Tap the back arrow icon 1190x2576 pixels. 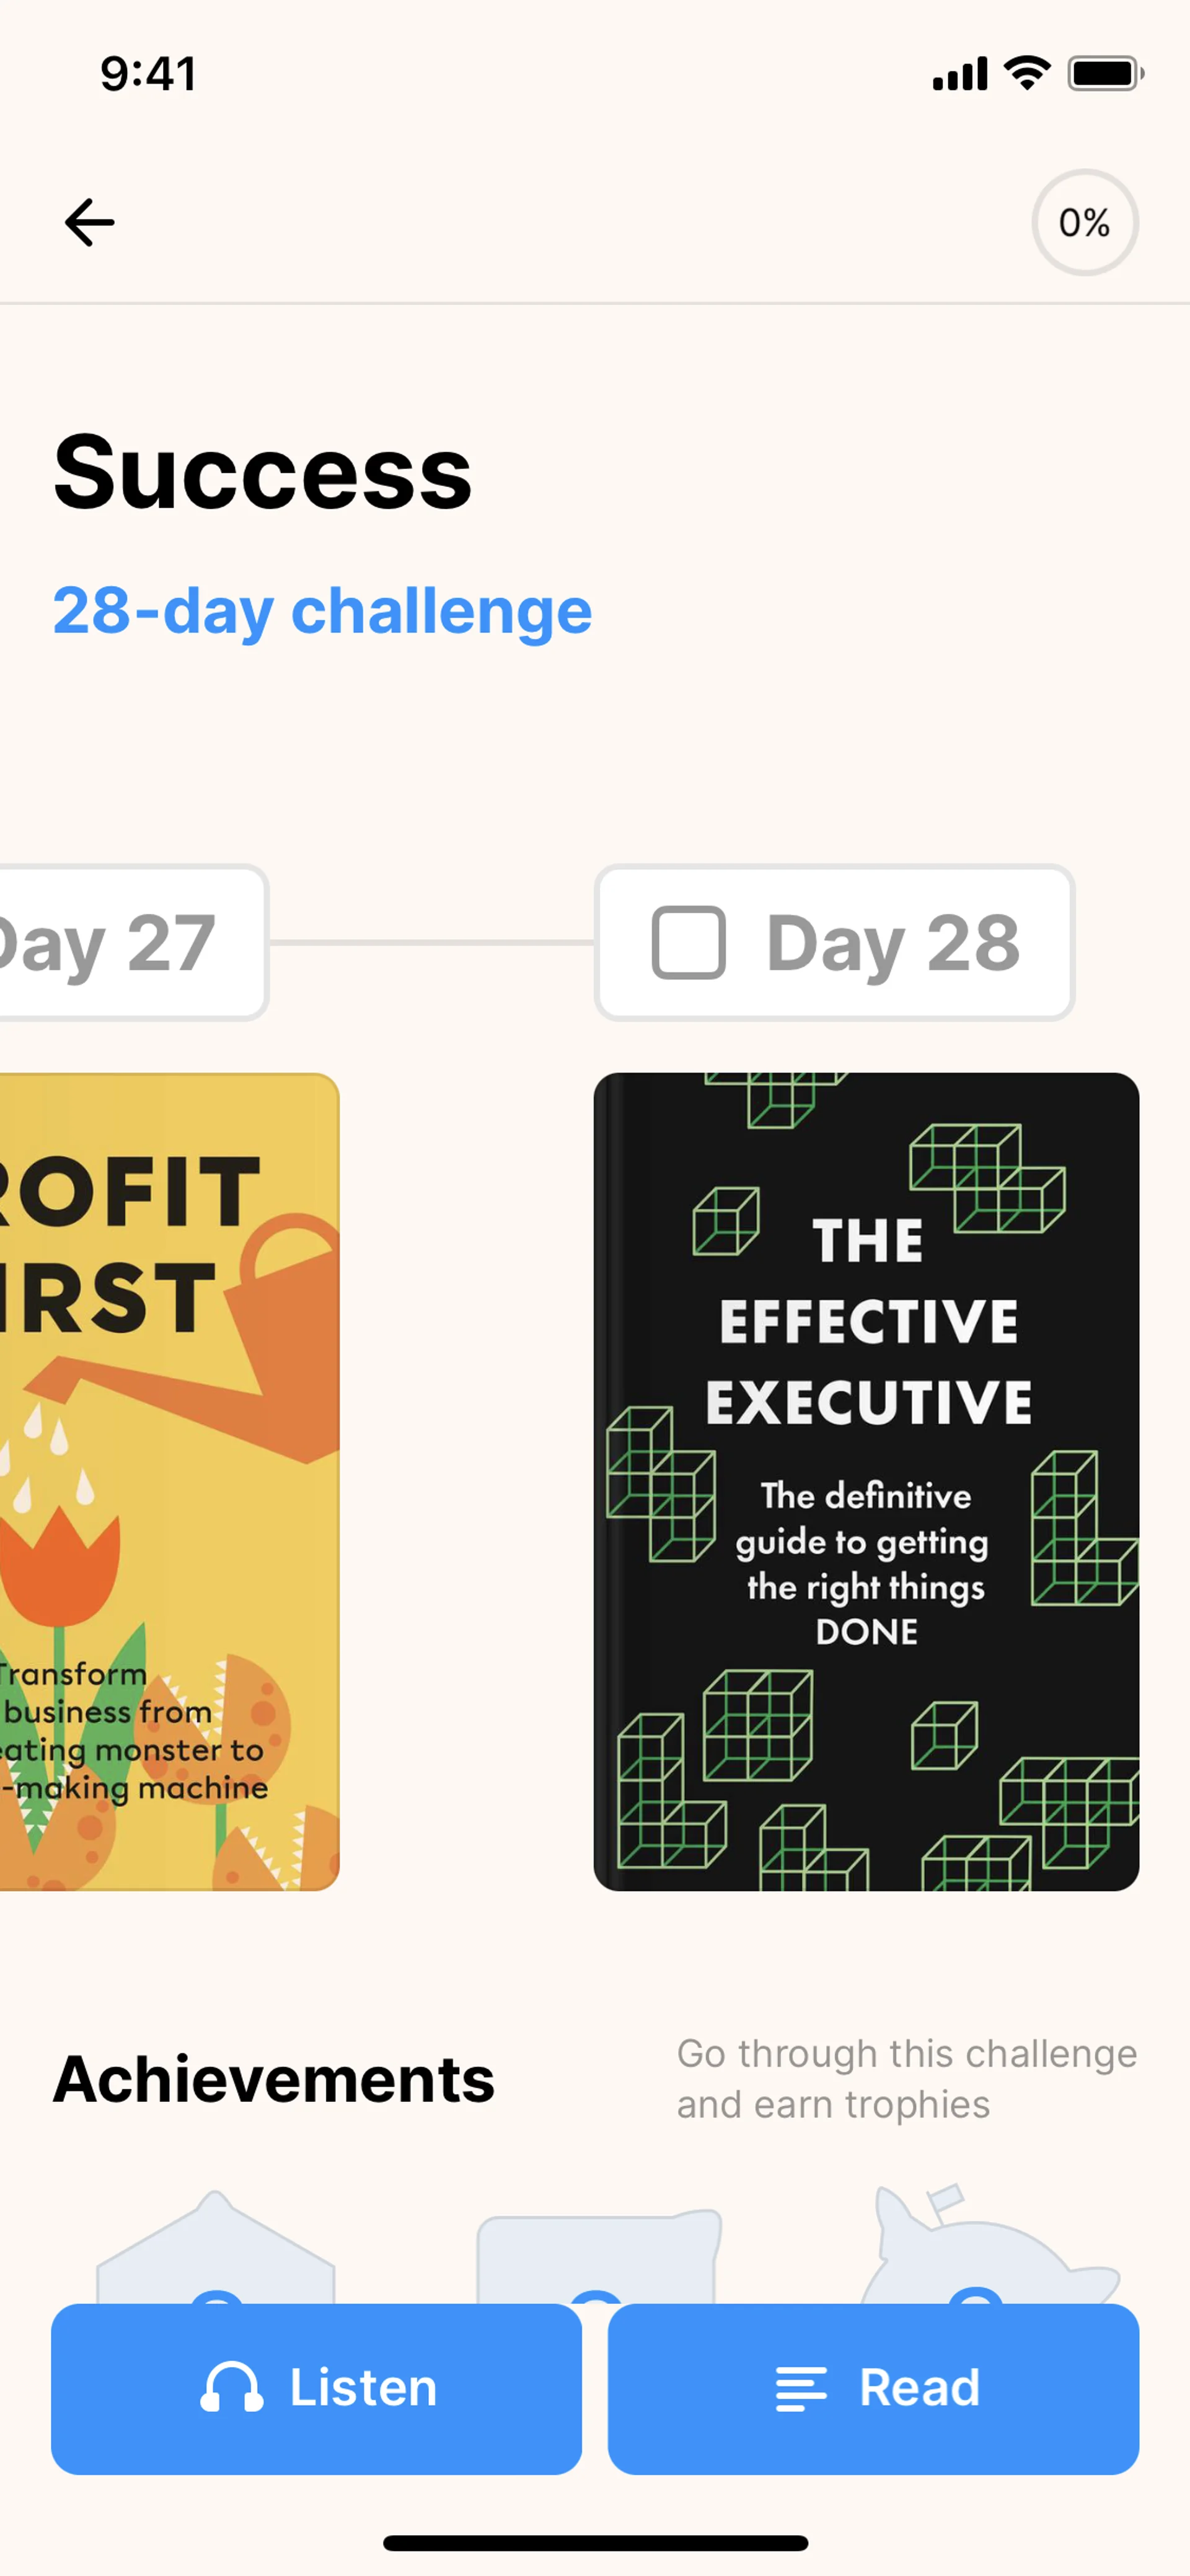click(x=90, y=222)
